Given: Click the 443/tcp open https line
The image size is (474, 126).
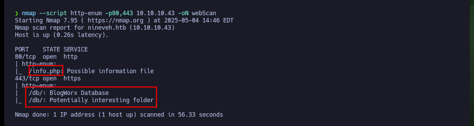Looking at the screenshot, I should pyautogui.click(x=48, y=78).
